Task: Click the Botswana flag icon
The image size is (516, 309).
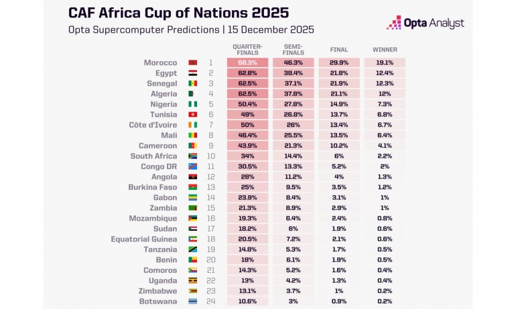Action: point(192,302)
